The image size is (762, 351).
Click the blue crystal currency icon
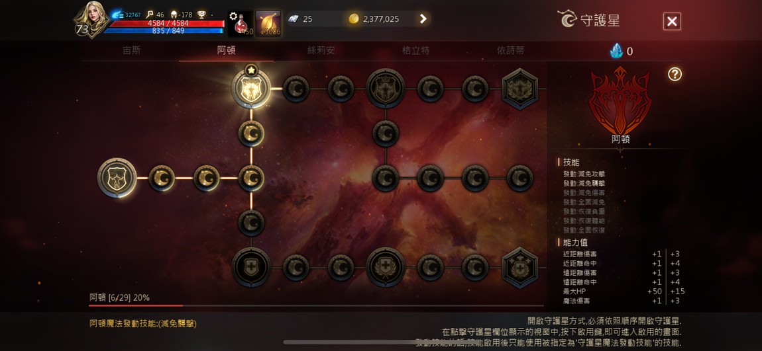point(616,51)
